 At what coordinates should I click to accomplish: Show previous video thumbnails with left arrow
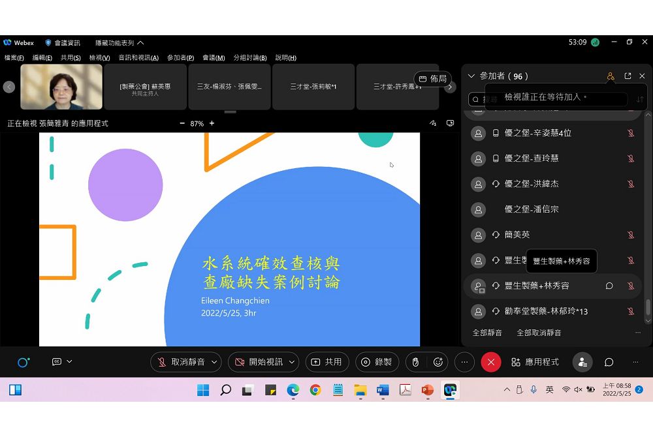click(x=9, y=87)
